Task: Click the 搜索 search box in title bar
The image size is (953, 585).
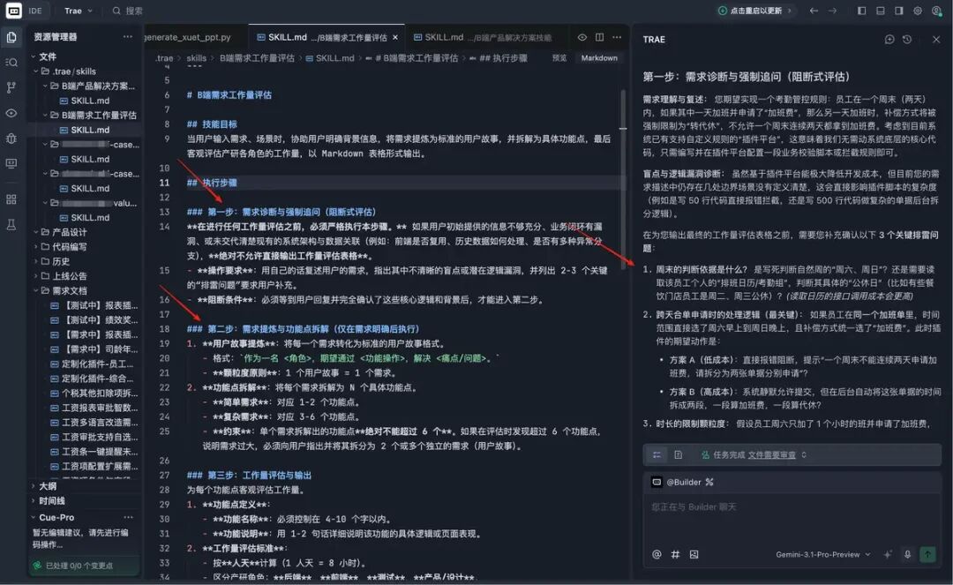Action: click(x=128, y=11)
